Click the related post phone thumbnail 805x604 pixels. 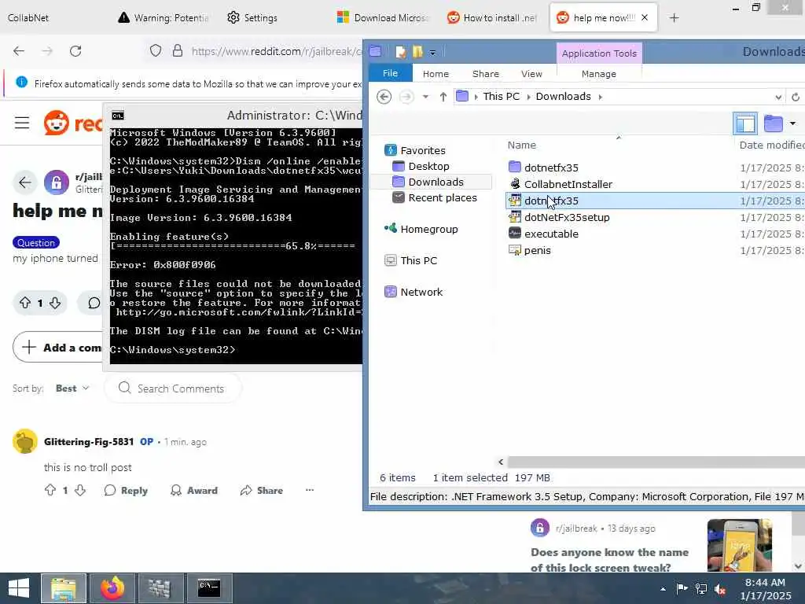[x=739, y=545]
